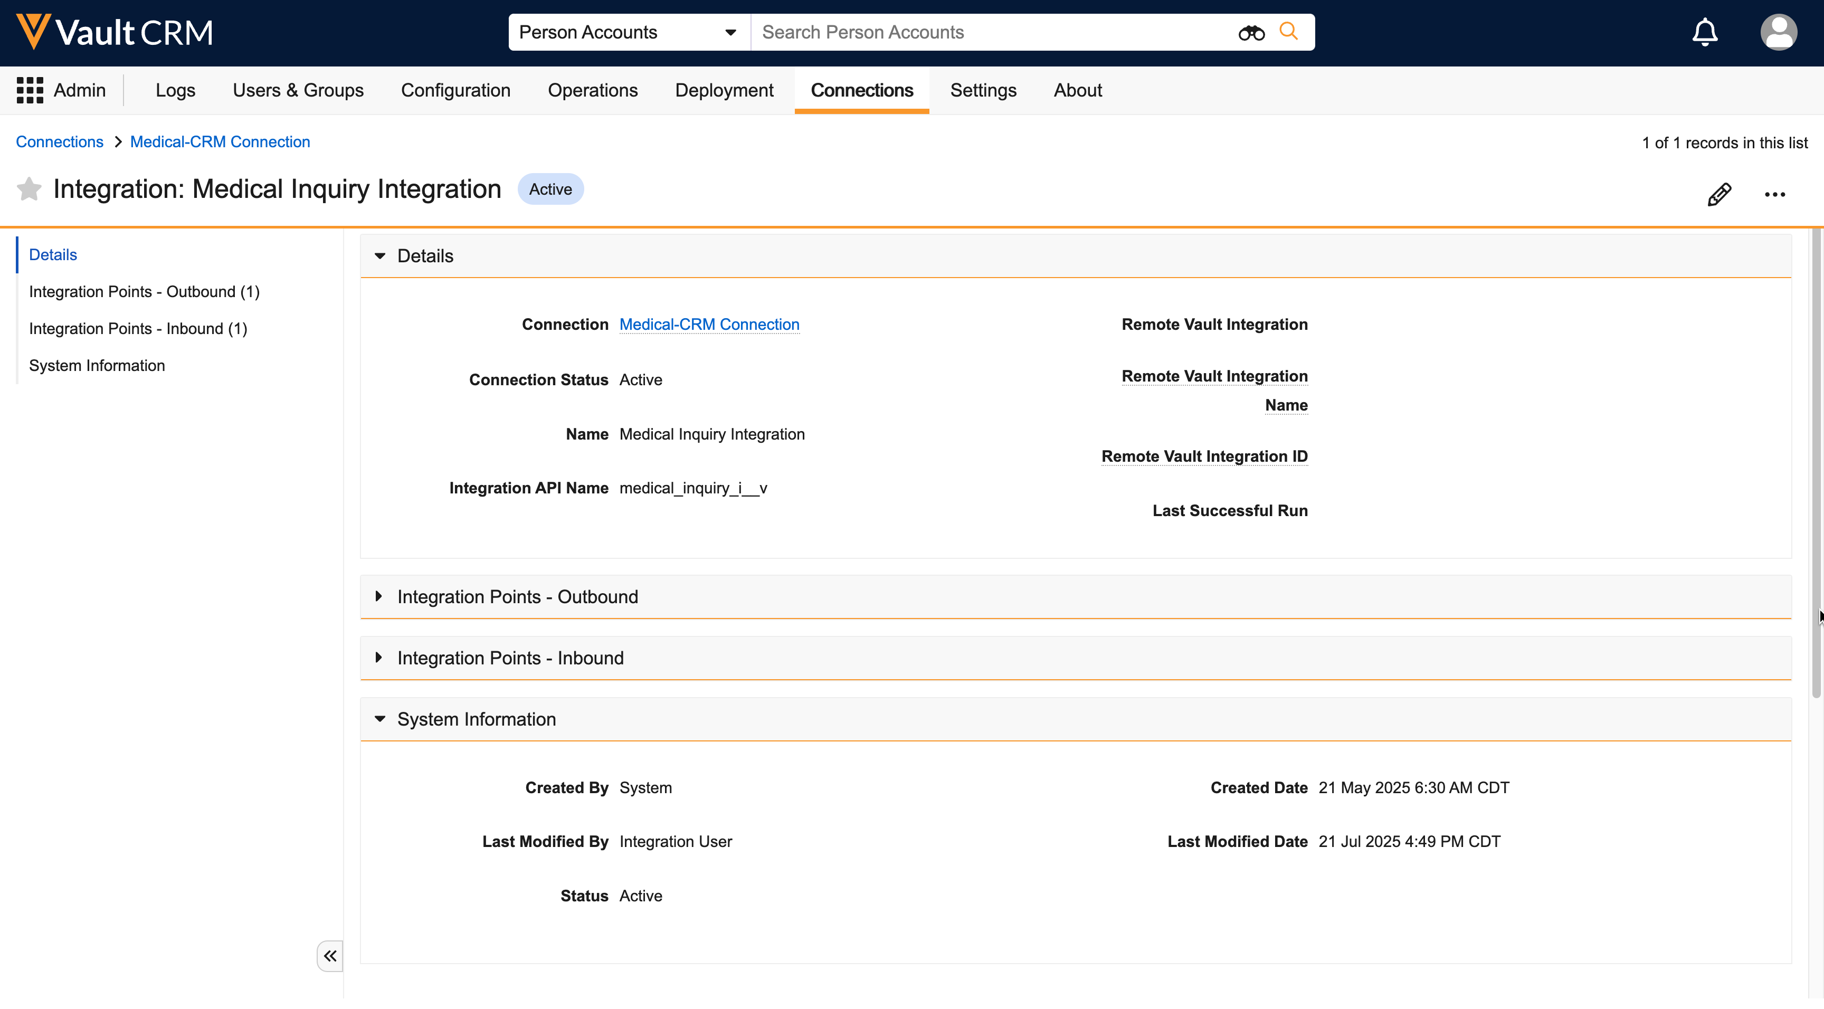Screen dimensions: 1824x1009
Task: Toggle the favorite star for this integration
Action: (29, 189)
